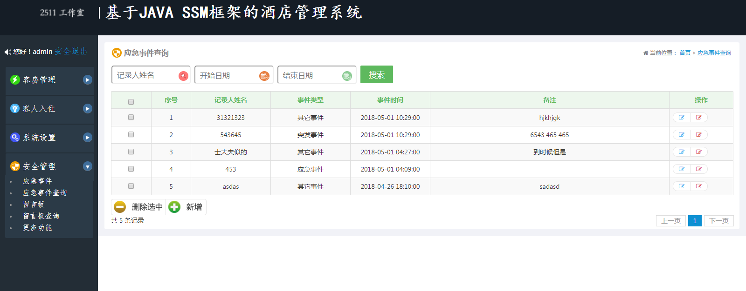Check the checkbox for row 1 (31321323)
The height and width of the screenshot is (291, 746).
pos(131,117)
